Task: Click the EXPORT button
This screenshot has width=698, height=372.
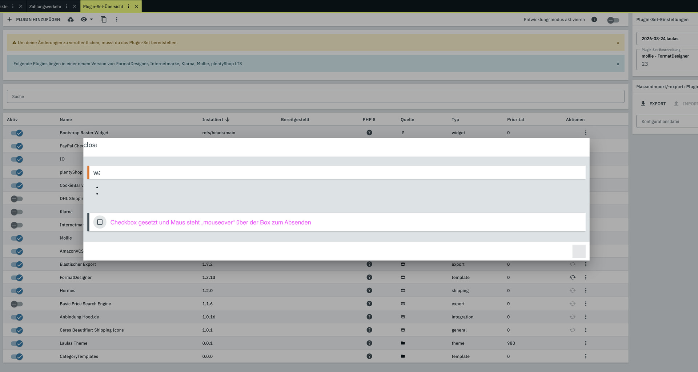Action: point(653,104)
